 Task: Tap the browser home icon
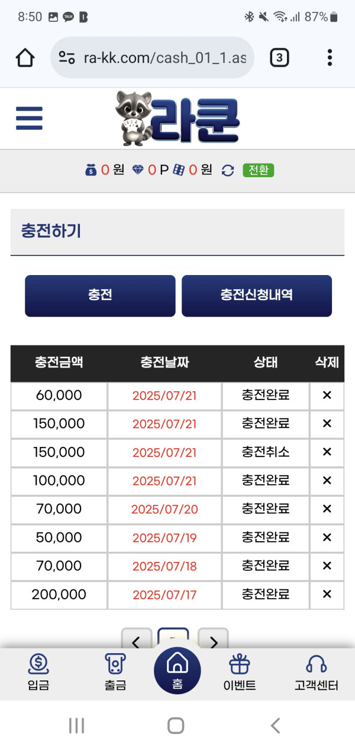(25, 57)
